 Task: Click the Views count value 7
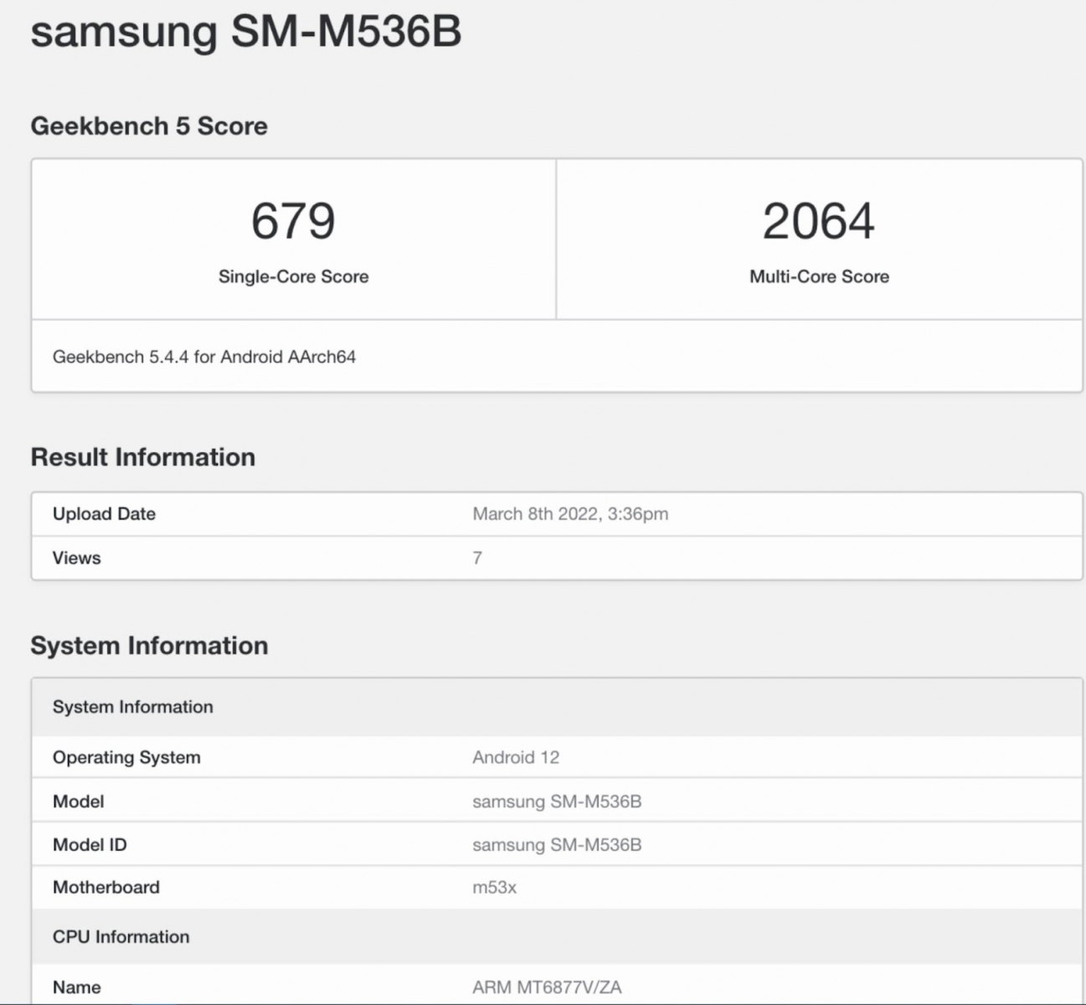(x=477, y=558)
